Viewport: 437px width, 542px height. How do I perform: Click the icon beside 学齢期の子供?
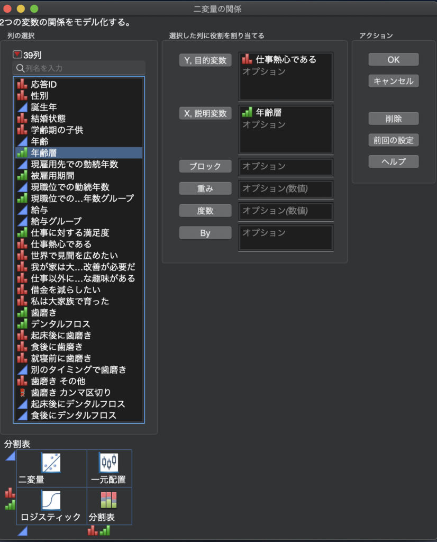(x=22, y=130)
